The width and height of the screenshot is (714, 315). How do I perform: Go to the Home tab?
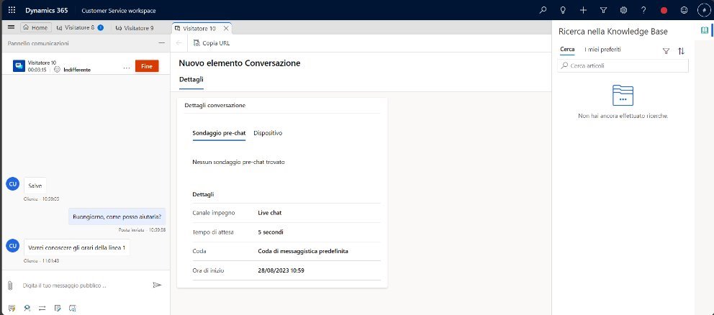35,28
